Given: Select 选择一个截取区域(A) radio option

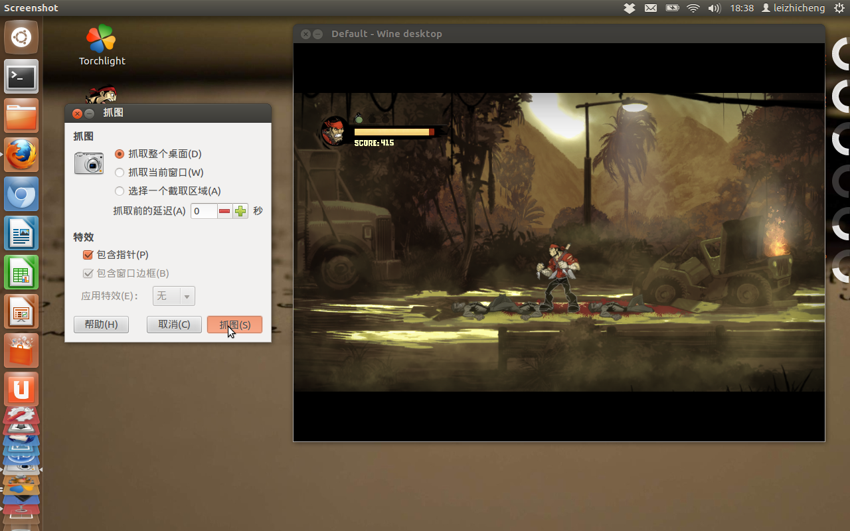Looking at the screenshot, I should click(168, 190).
